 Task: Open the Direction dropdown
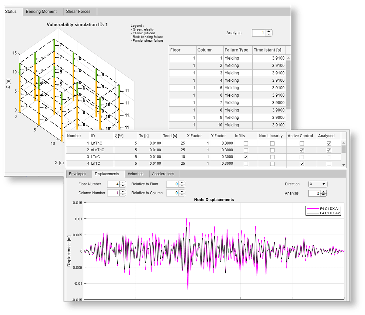click(x=318, y=184)
